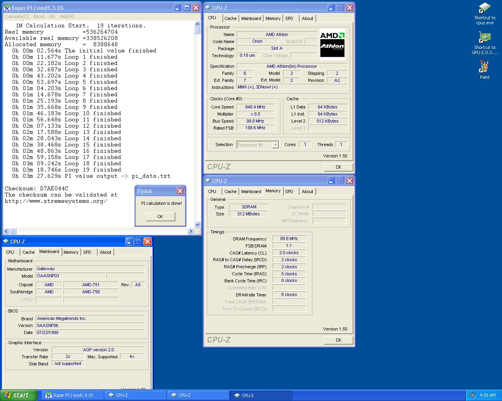Open the Paint desktop icon
The width and height of the screenshot is (502, 401).
(485, 70)
